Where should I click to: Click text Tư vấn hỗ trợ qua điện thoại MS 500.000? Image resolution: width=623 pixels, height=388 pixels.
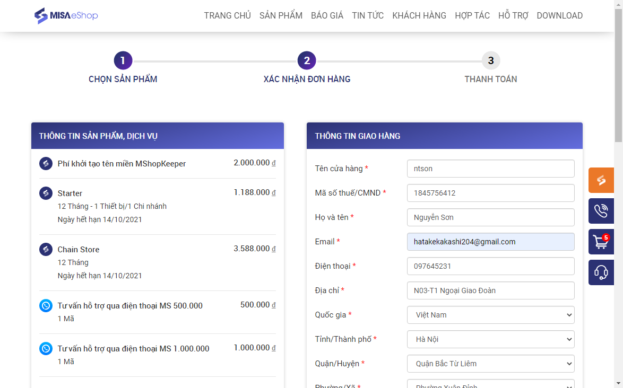coord(130,306)
